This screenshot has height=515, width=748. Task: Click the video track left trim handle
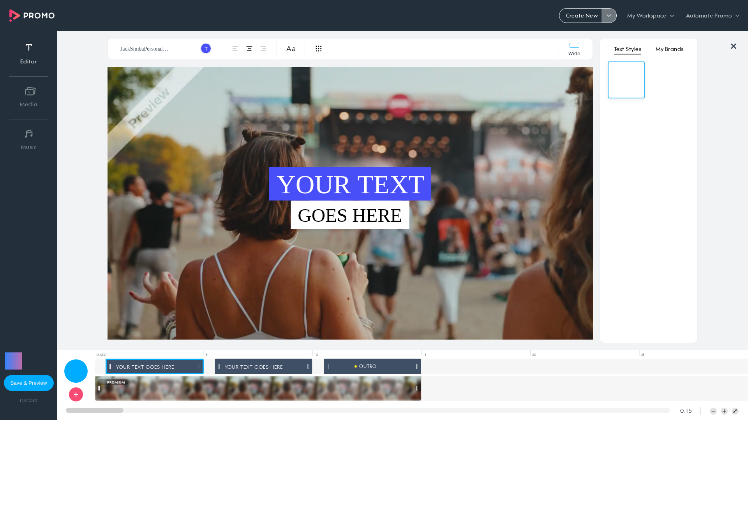tap(99, 388)
